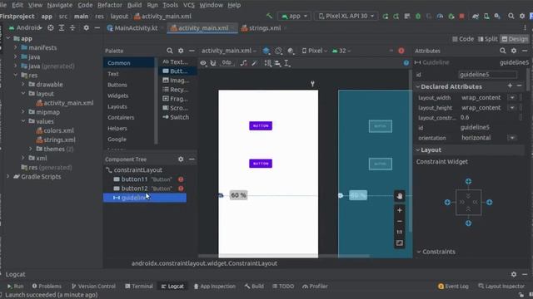Switch to Design view mode
The width and height of the screenshot is (533, 299).
(x=515, y=39)
